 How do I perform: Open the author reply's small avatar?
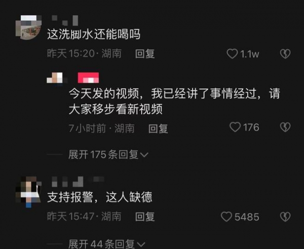(x=55, y=78)
